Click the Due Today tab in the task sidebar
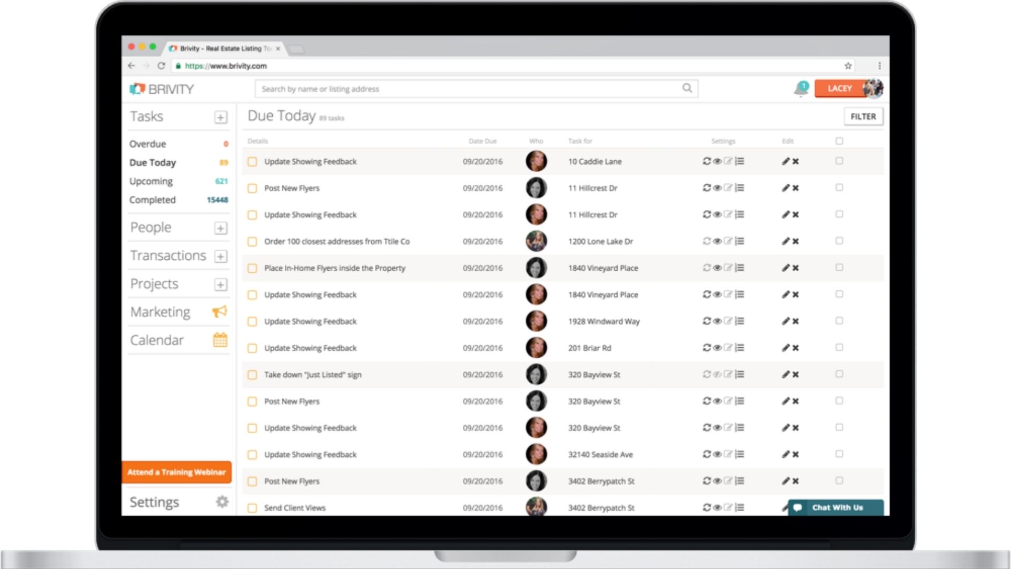The width and height of the screenshot is (1011, 569). 152,163
